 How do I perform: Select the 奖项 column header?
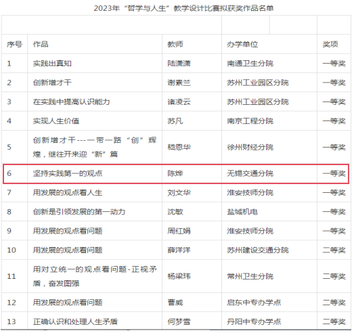click(x=330, y=44)
